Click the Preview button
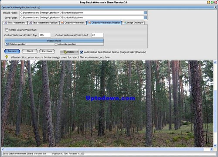The height and width of the screenshot is (157, 218). (12, 51)
